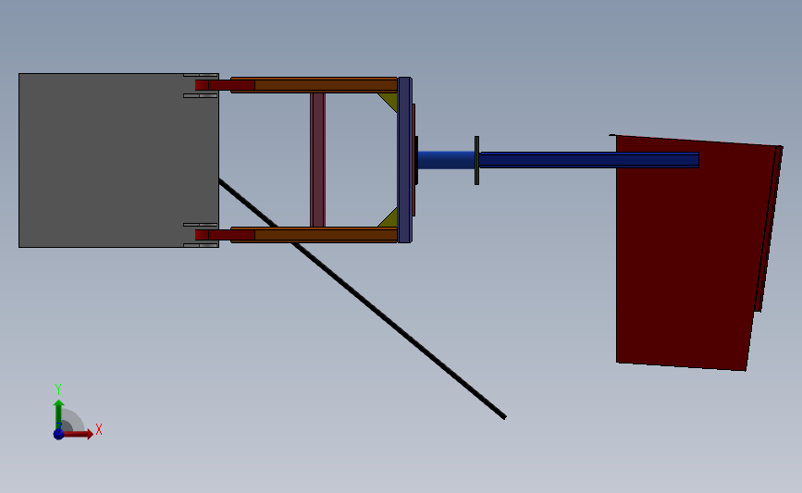Select the upper red connector bar

[225, 85]
